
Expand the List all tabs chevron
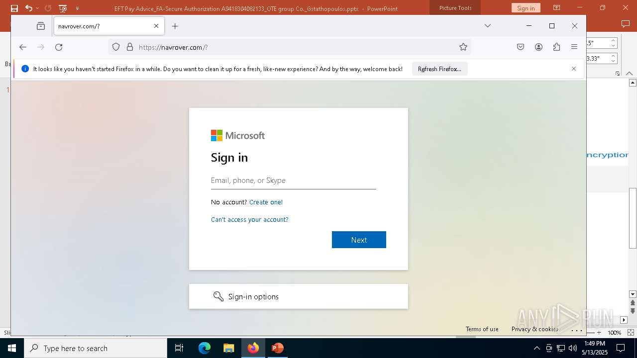[488, 26]
